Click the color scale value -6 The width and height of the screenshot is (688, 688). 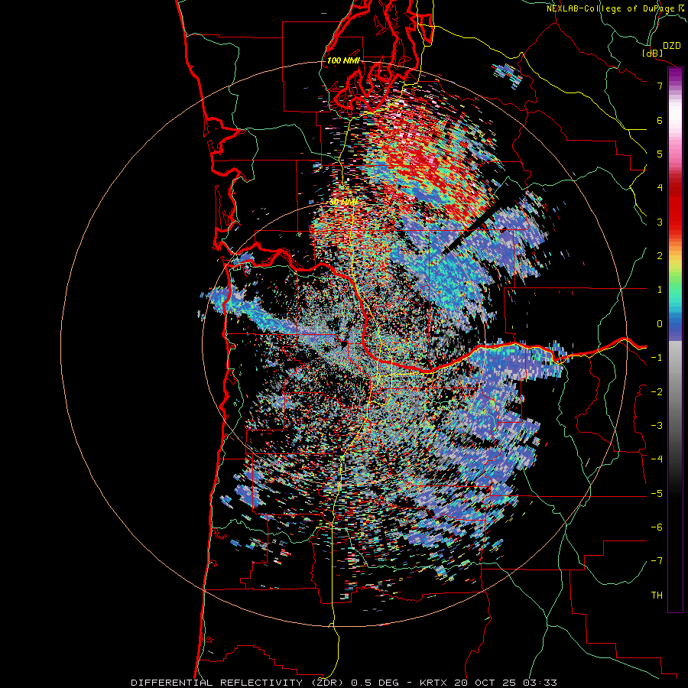pyautogui.click(x=657, y=527)
